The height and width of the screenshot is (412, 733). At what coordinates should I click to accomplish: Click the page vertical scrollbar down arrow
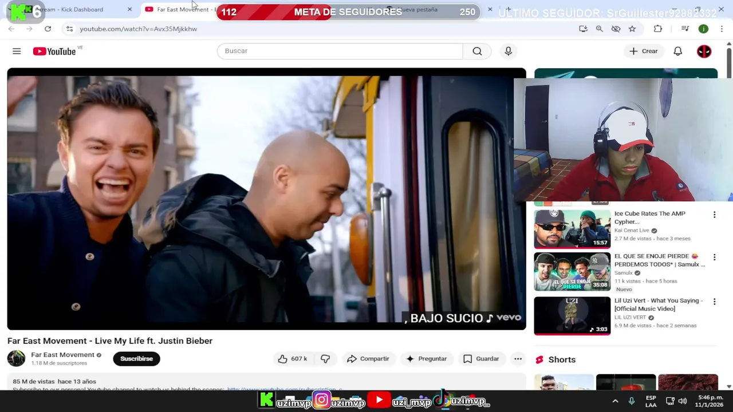(x=728, y=386)
